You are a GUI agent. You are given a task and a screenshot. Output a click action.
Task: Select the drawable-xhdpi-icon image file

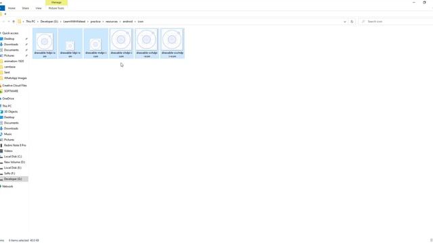tap(121, 43)
